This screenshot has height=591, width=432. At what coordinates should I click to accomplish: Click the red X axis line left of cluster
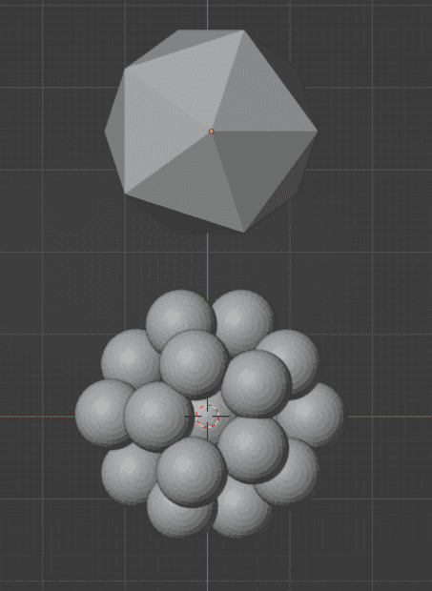click(x=37, y=417)
